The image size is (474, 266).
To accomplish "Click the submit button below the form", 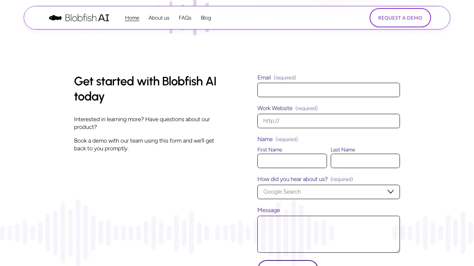I will (x=288, y=265).
